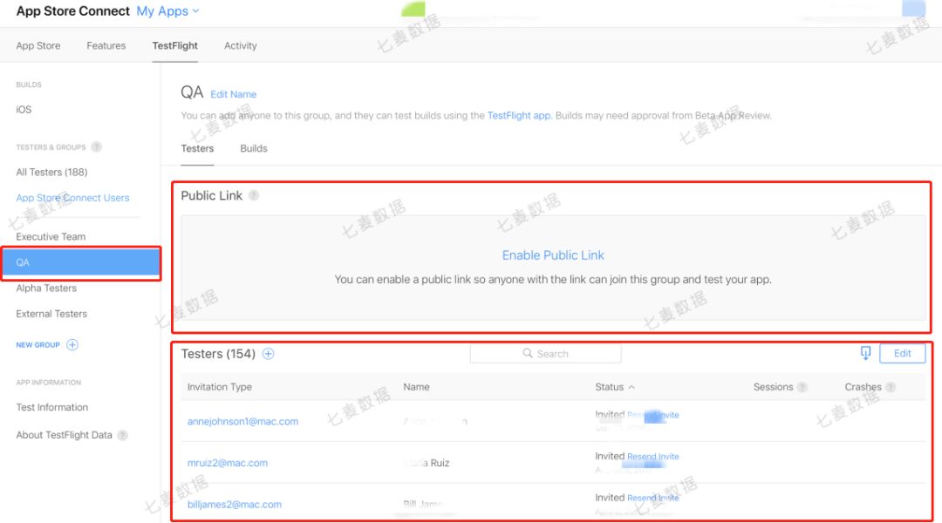The image size is (942, 523).
Task: Click the testers Search field
Action: (x=545, y=354)
